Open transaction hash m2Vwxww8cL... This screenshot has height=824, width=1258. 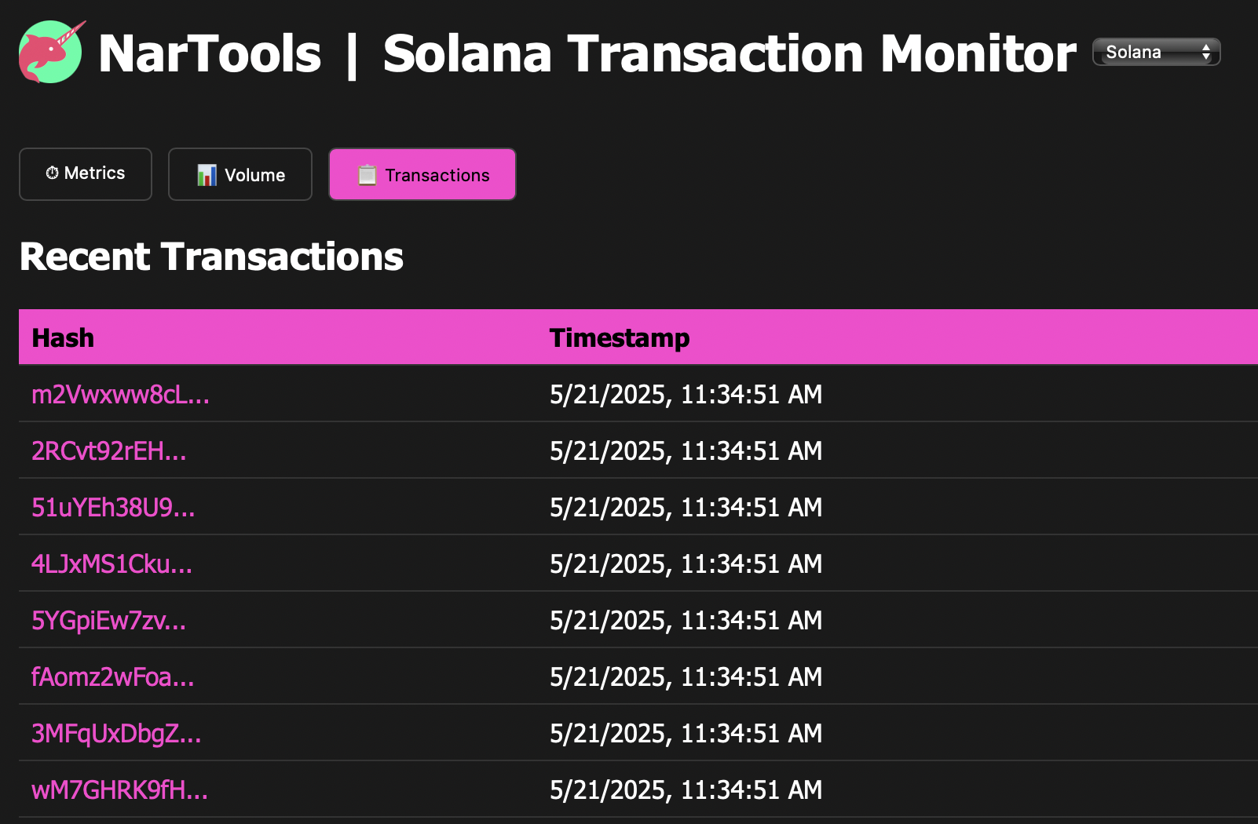click(120, 394)
